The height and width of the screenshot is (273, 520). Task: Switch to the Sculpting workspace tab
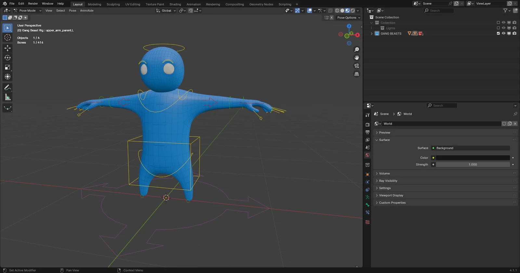[113, 4]
